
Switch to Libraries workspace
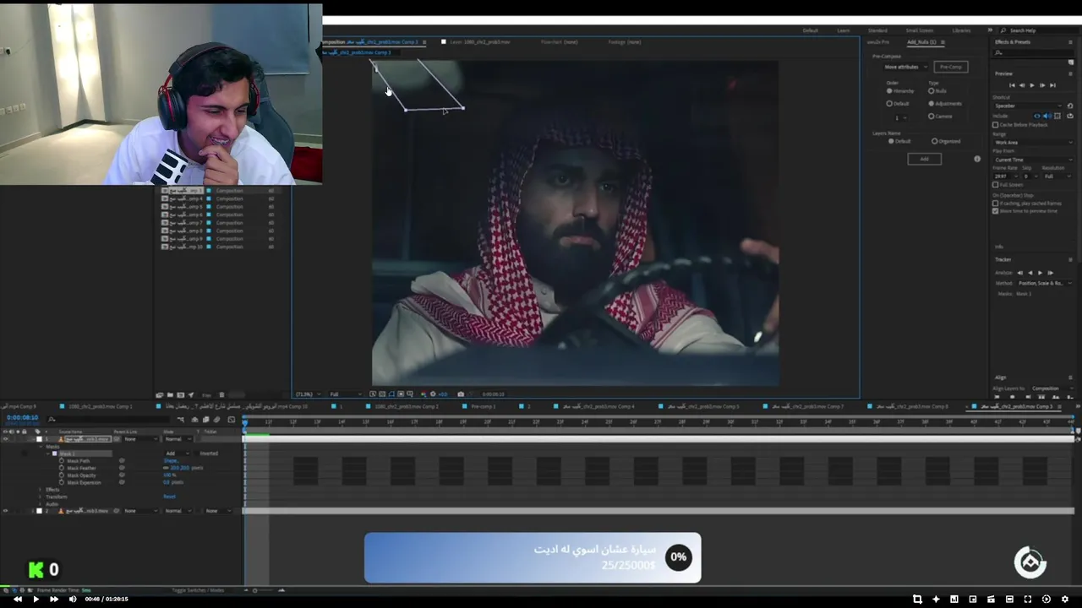pos(961,30)
